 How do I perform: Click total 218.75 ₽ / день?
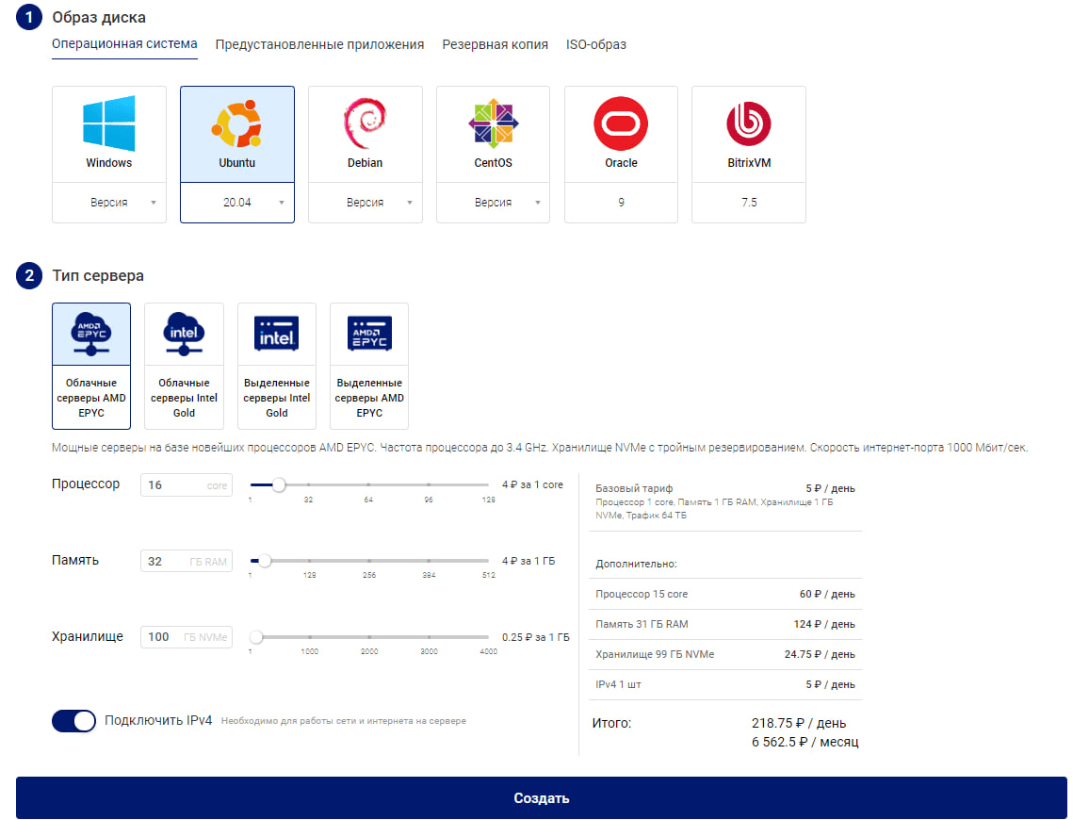pyautogui.click(x=799, y=724)
